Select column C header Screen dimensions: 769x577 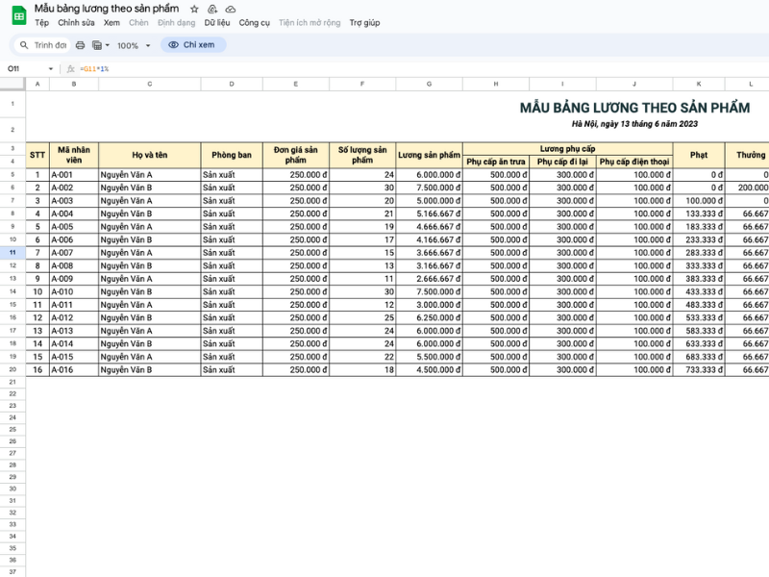tap(149, 85)
